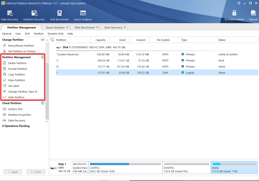Select the D:(NTFS) block in disk map
Viewport: 259px width, 181px height.
[187, 167]
